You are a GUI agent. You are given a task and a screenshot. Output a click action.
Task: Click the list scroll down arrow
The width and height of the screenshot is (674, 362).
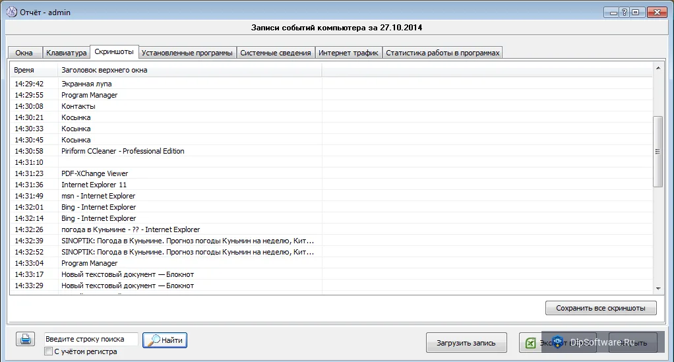pyautogui.click(x=658, y=289)
